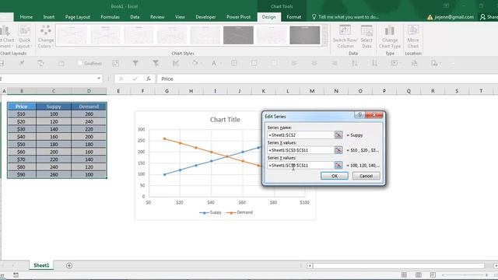Click the horizontal scrollbar left arrow
Image resolution: width=498 pixels, height=280 pixels.
pos(310,265)
